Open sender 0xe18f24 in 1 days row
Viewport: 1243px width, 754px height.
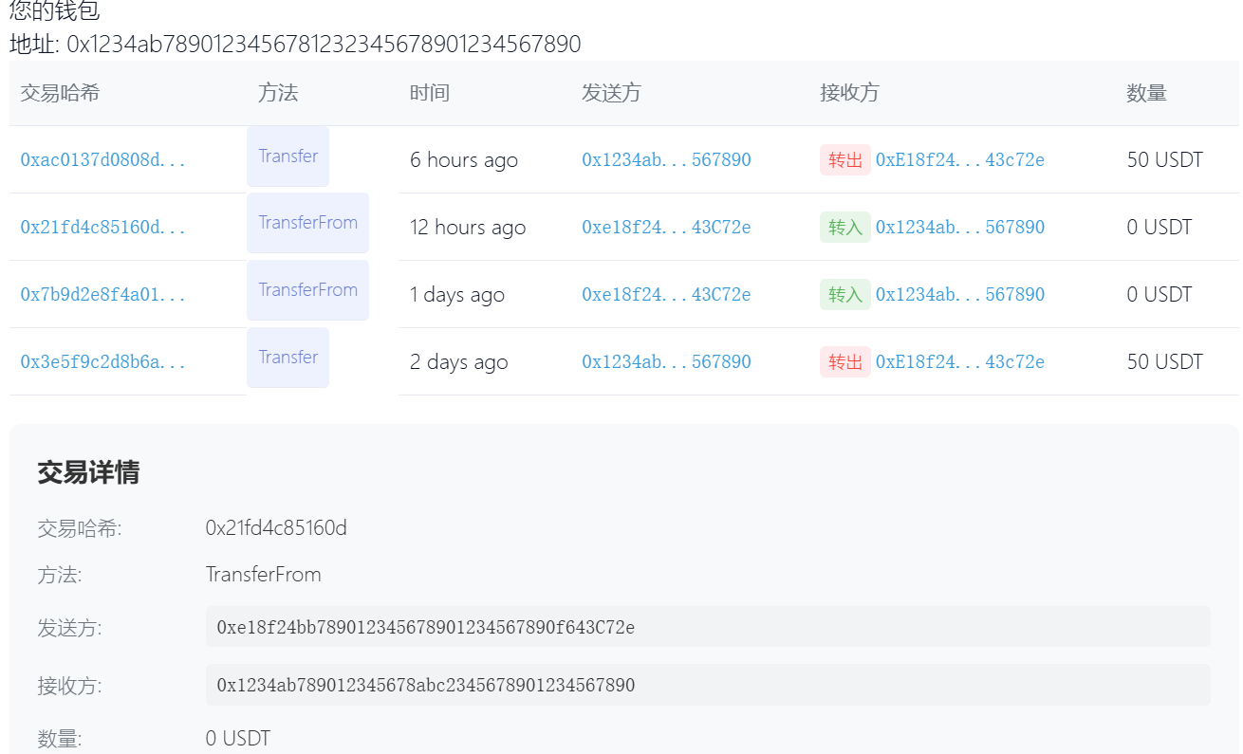tap(666, 294)
